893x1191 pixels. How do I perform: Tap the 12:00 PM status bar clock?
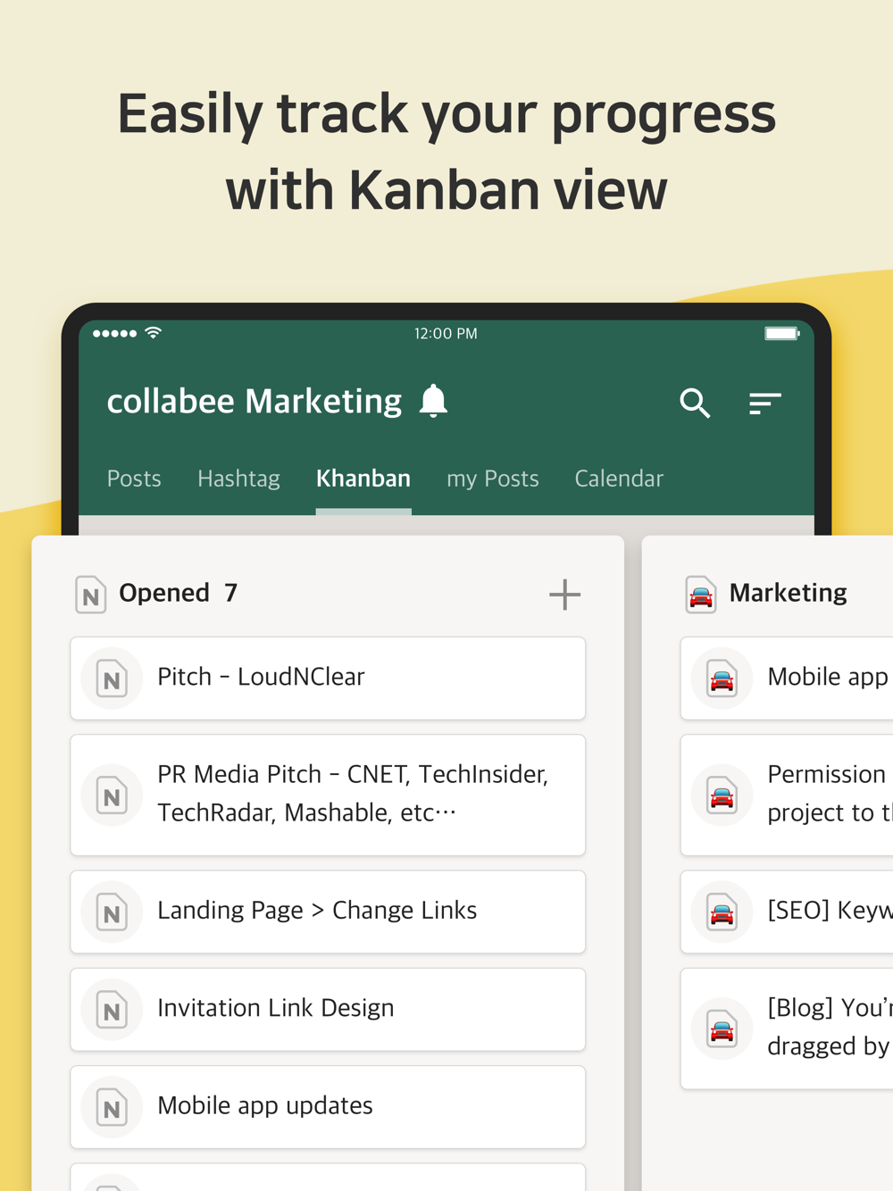(446, 333)
